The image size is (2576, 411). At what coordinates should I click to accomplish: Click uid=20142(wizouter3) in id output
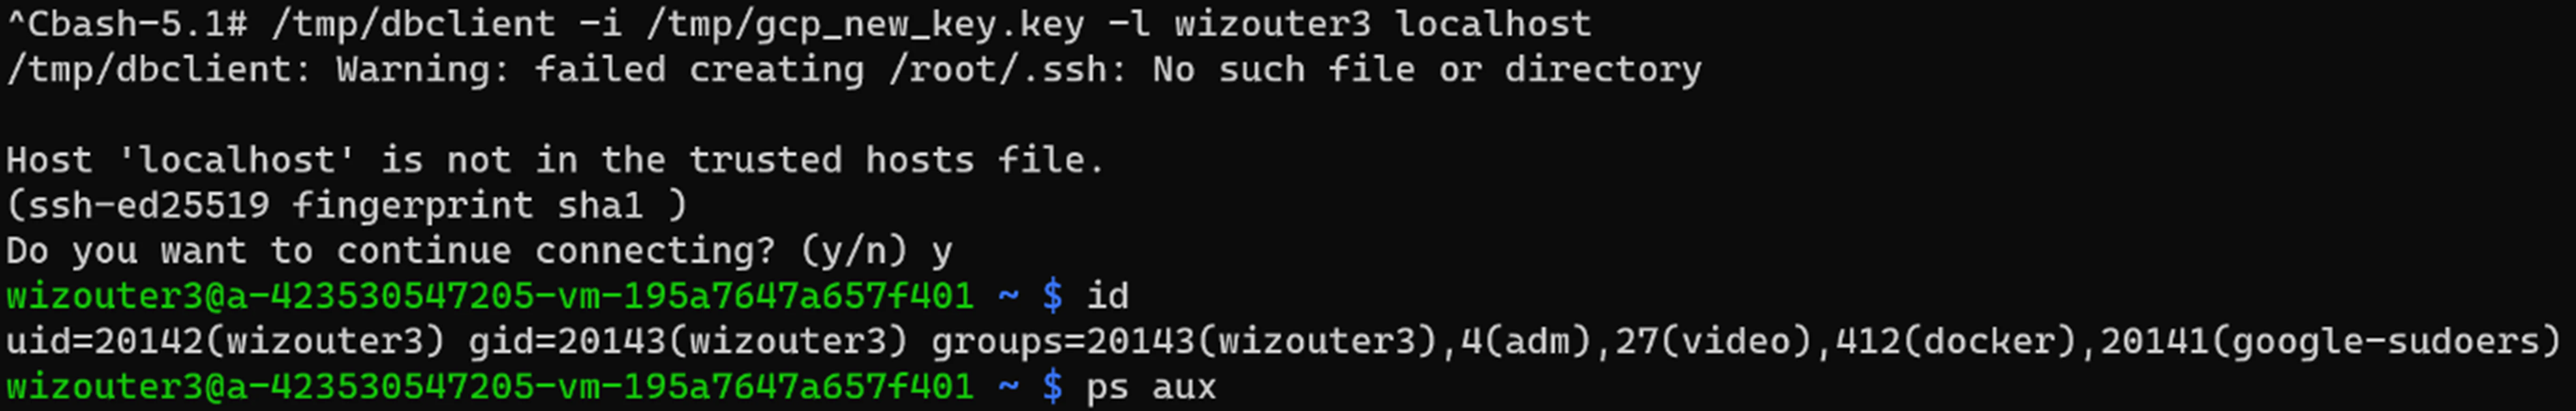point(226,342)
